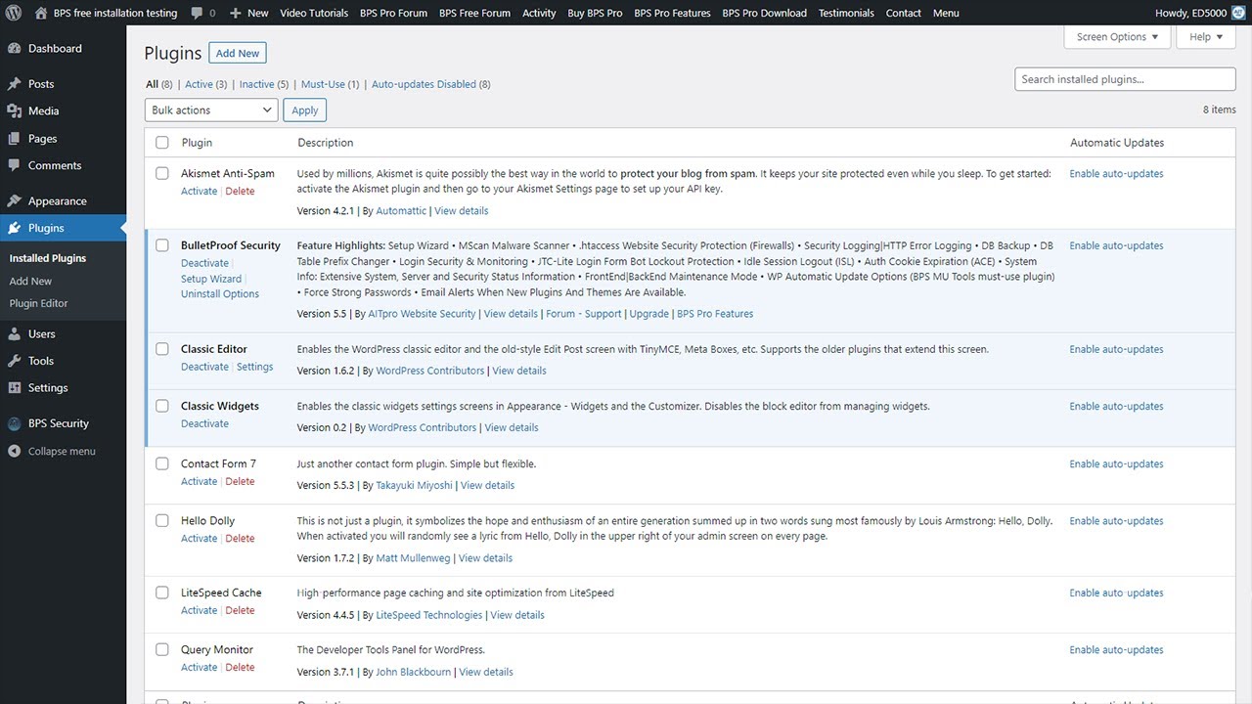1252x704 pixels.
Task: View details for Query Monitor
Action: click(486, 672)
